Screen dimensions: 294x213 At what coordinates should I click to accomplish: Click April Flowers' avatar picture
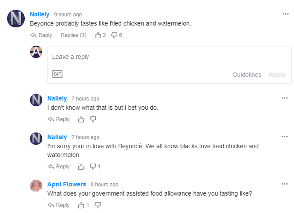[x=36, y=186]
